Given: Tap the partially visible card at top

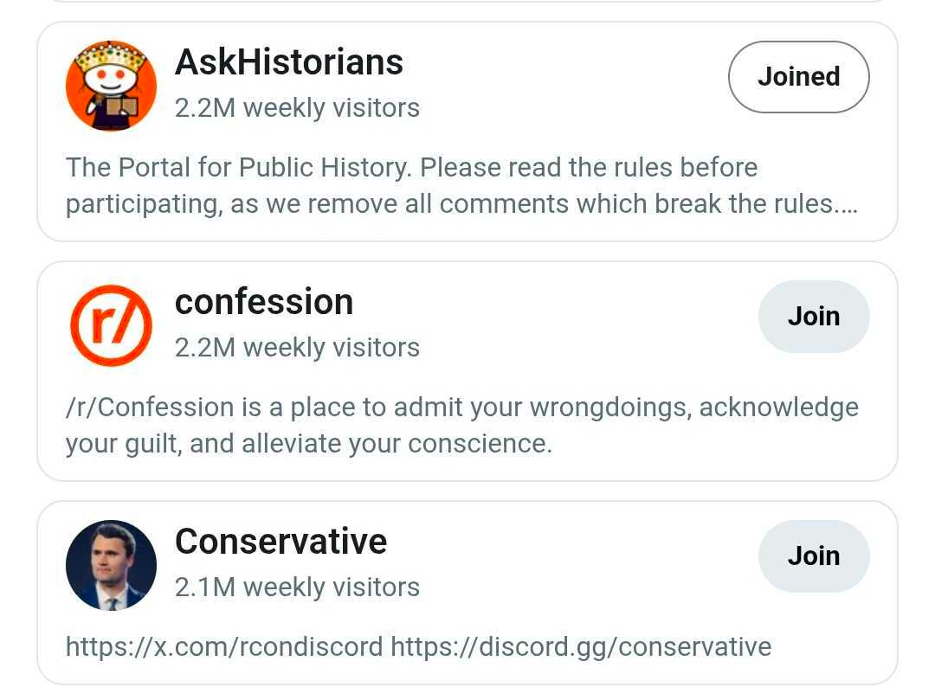Looking at the screenshot, I should pos(467,1).
